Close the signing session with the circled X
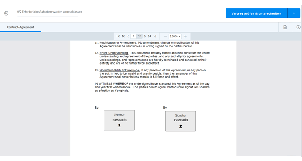 tap(6, 13)
